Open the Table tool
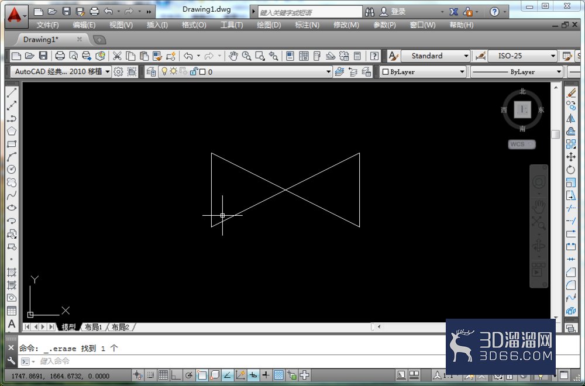This screenshot has width=585, height=386. 12,311
